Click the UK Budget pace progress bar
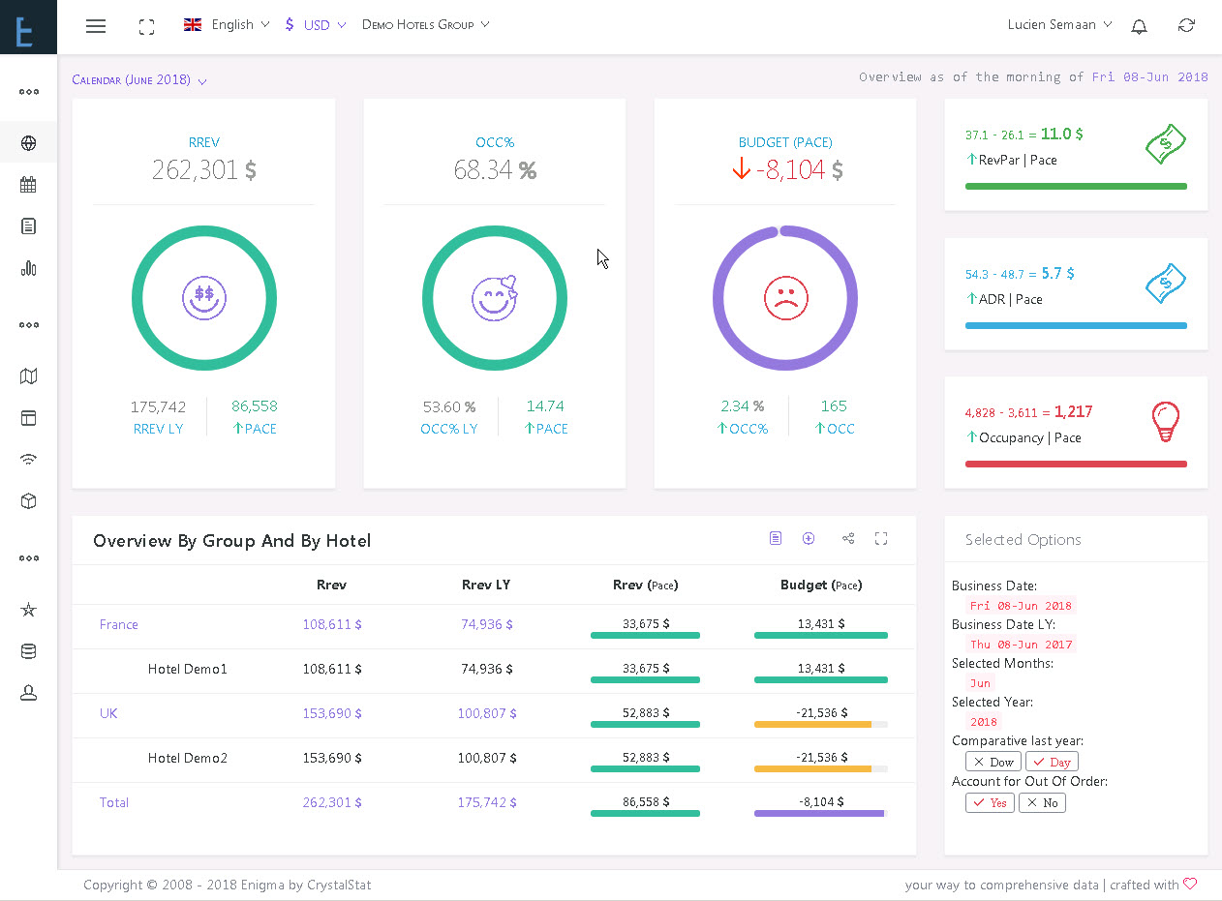Viewport: 1222px width, 901px height. point(821,724)
